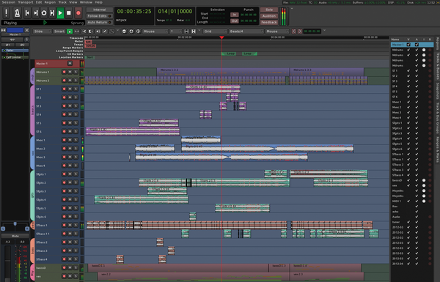Click the Feedback alert button
The image size is (440, 282).
269,22
